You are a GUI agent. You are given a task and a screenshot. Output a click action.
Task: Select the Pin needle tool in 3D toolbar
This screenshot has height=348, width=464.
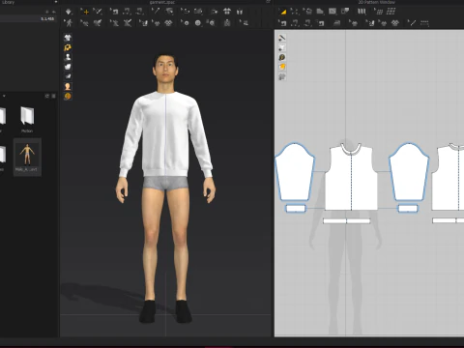click(156, 12)
